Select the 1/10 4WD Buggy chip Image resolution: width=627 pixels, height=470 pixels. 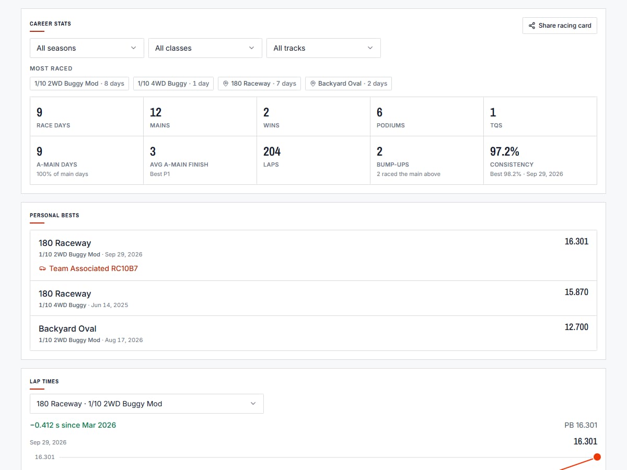pyautogui.click(x=173, y=84)
